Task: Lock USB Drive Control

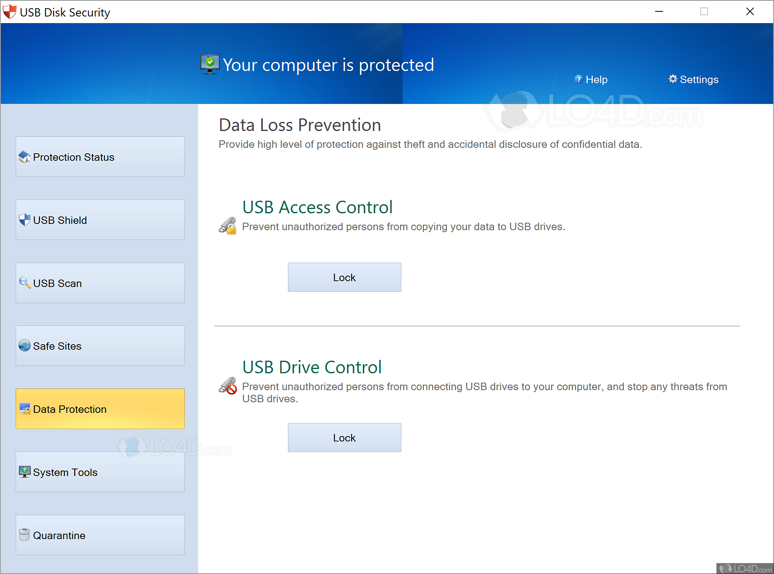Action: [x=344, y=438]
